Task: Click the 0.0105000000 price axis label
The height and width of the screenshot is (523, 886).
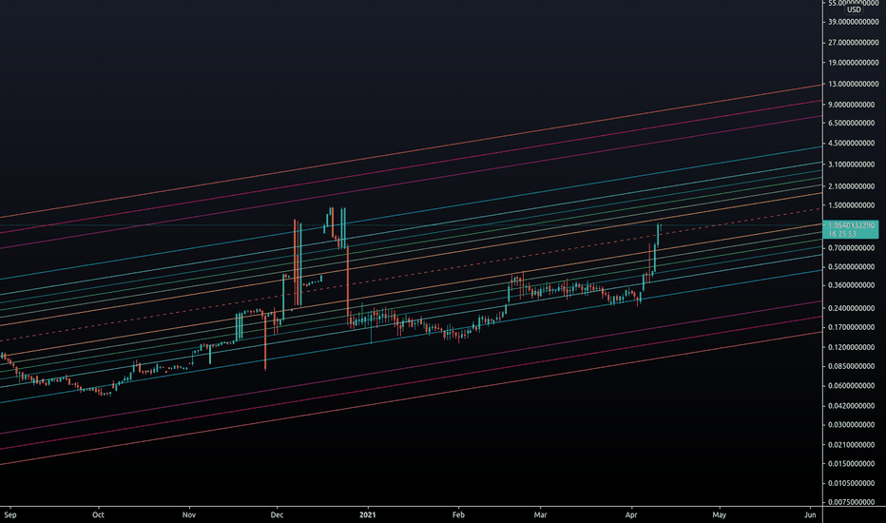Action: [852, 483]
